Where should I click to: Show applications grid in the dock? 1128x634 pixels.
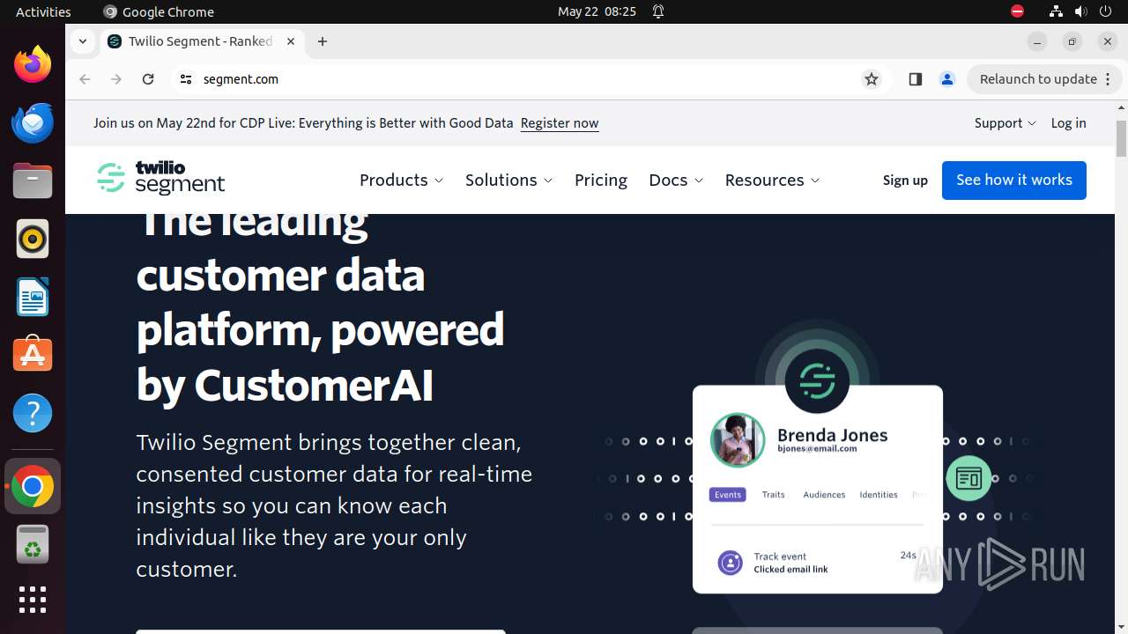[33, 600]
